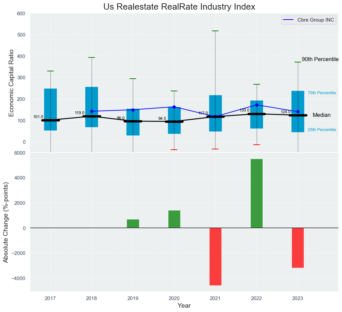Image resolution: width=342 pixels, height=312 pixels.
Task: Click the chart title text
Action: click(179, 7)
